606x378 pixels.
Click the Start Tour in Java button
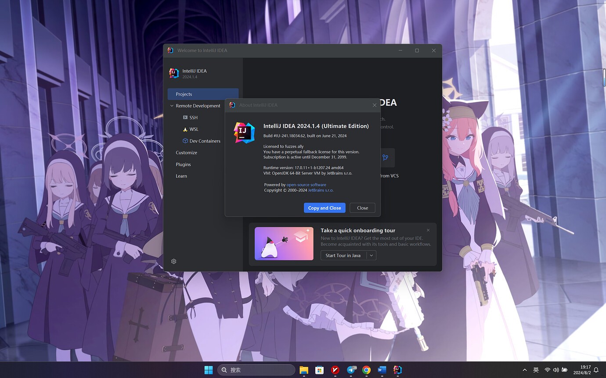(343, 256)
